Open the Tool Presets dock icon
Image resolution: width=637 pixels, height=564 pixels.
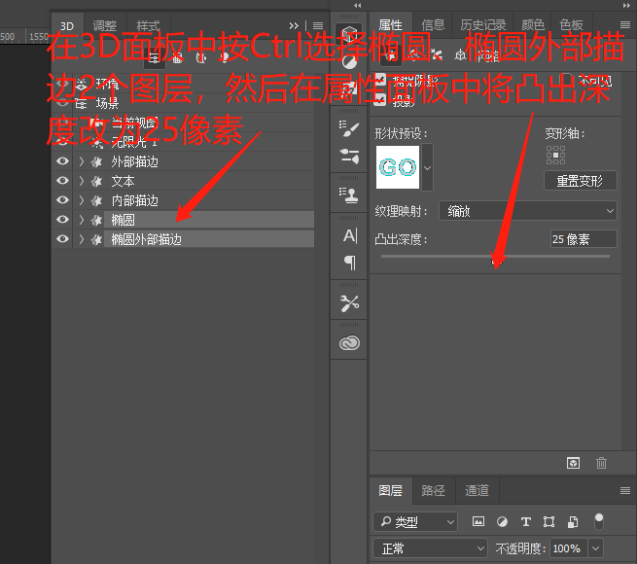point(349,303)
